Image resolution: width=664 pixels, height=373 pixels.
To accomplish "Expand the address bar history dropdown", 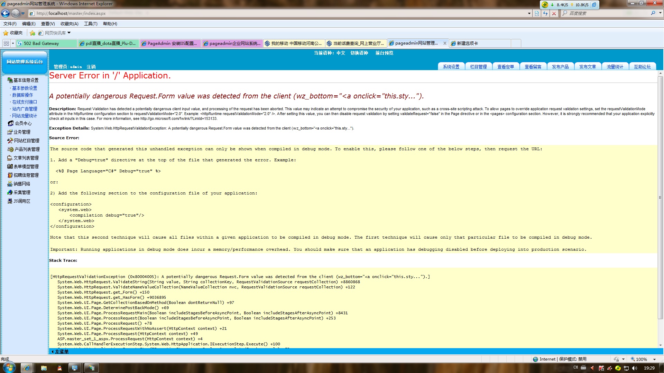I will pos(529,13).
